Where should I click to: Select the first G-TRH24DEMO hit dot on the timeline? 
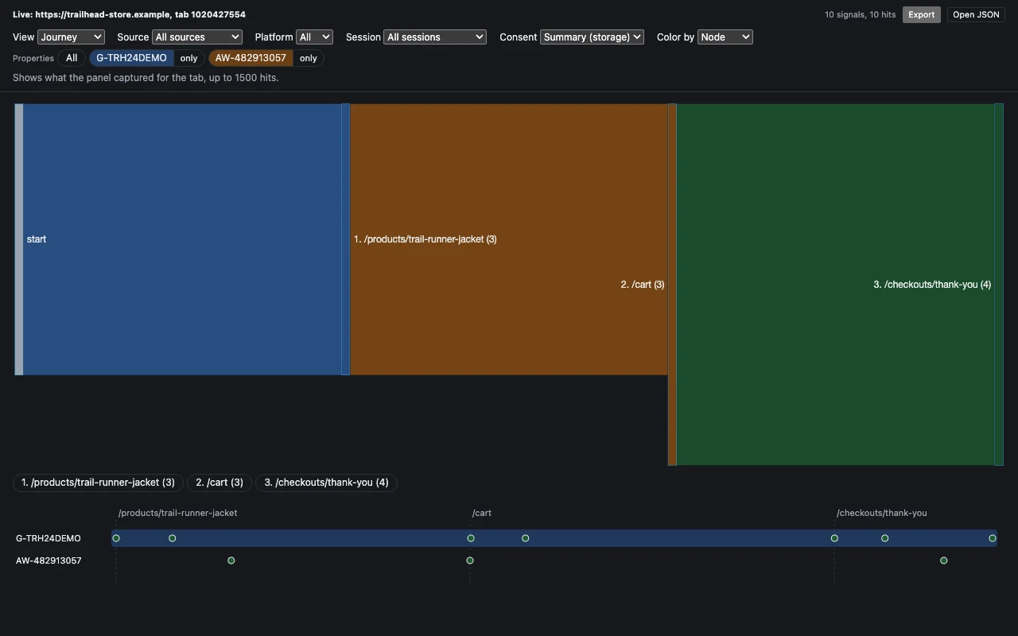[x=116, y=538]
